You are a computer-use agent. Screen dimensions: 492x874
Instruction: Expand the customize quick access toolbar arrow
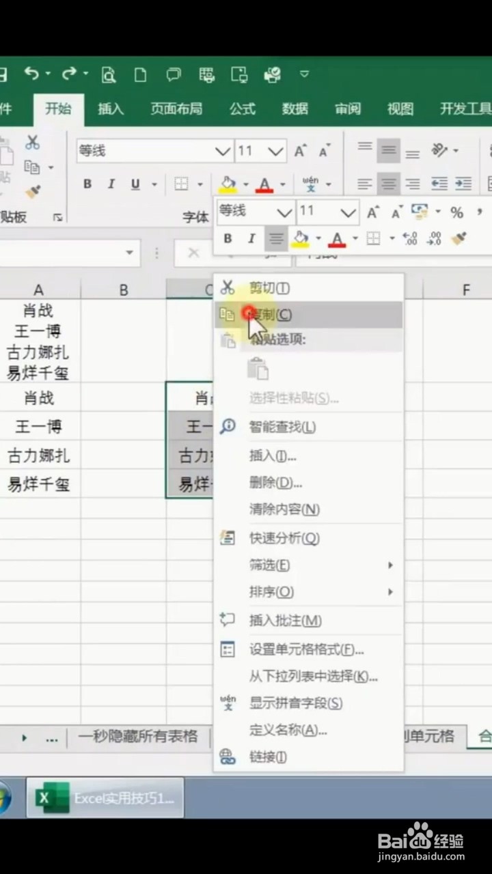point(305,74)
